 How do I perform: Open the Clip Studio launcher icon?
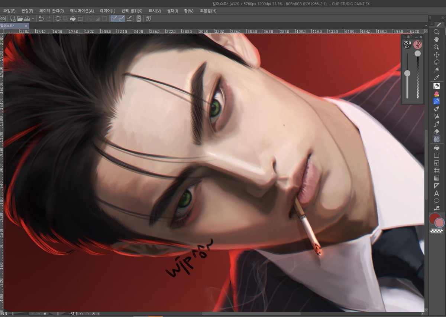point(3,18)
